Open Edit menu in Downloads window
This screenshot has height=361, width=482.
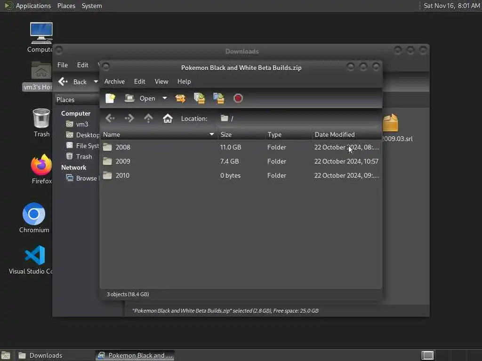click(x=82, y=65)
